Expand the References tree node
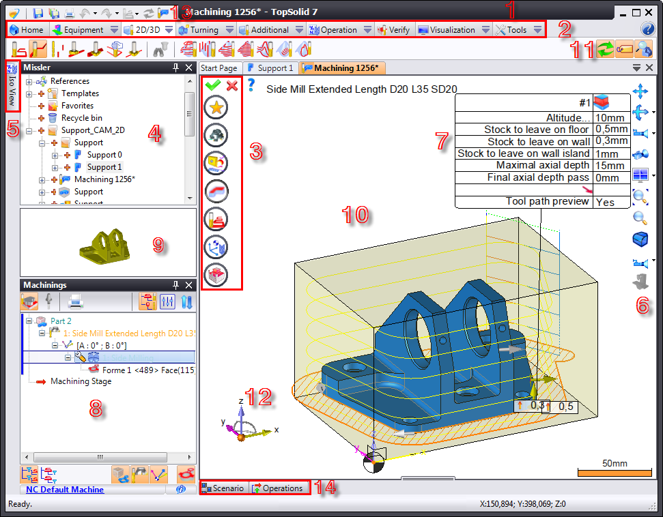Viewport: 663px width, 517px height. [x=29, y=81]
